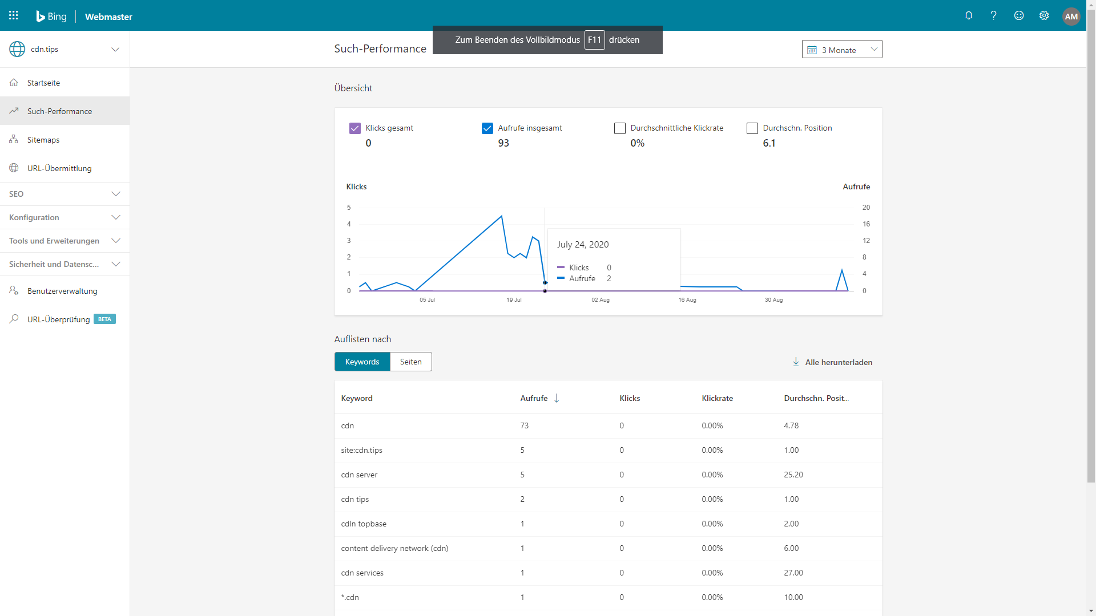Click the feedback smiley icon
This screenshot has width=1096, height=616.
pyautogui.click(x=1019, y=16)
